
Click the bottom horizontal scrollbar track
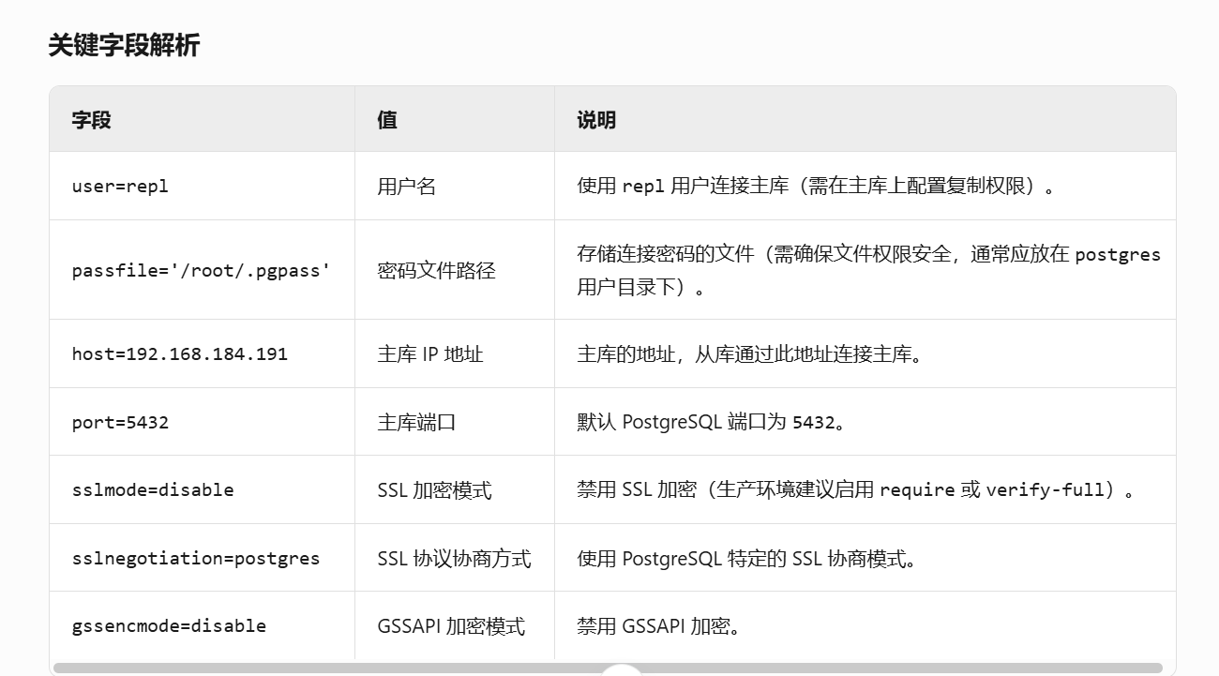(x=609, y=669)
